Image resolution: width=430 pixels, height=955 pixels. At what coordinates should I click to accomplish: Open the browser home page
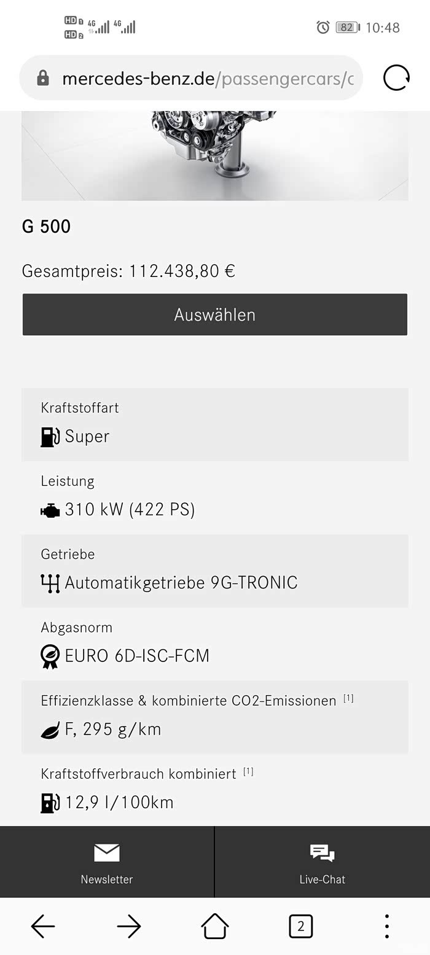click(x=215, y=926)
